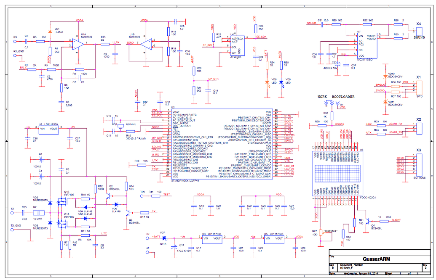
Task: Select the R27 CONTRAST potentiometer
Action: 321,232
